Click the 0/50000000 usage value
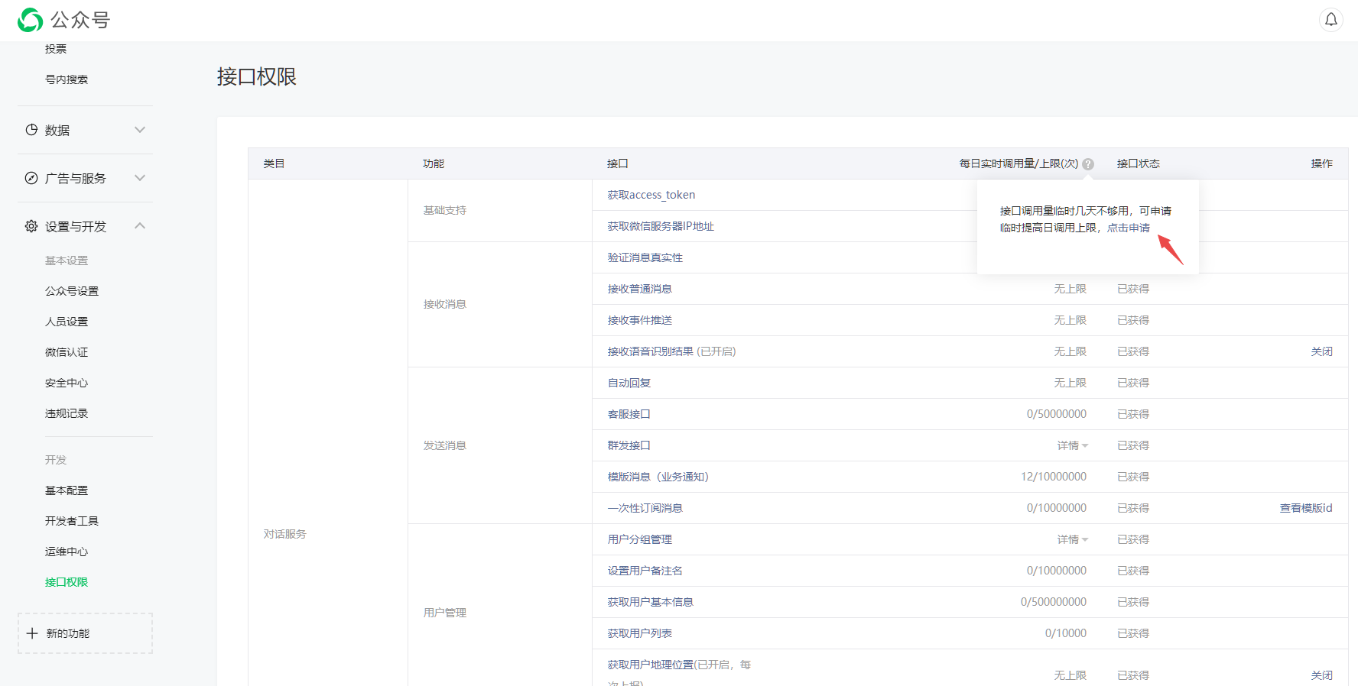Viewport: 1358px width, 686px height. coord(1057,414)
